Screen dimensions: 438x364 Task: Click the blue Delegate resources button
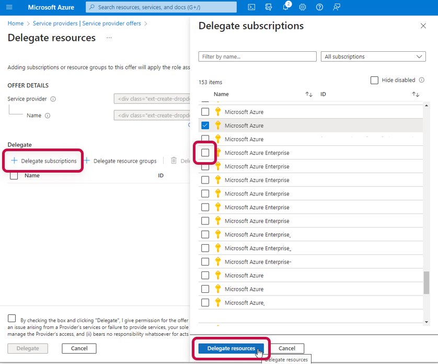231,348
